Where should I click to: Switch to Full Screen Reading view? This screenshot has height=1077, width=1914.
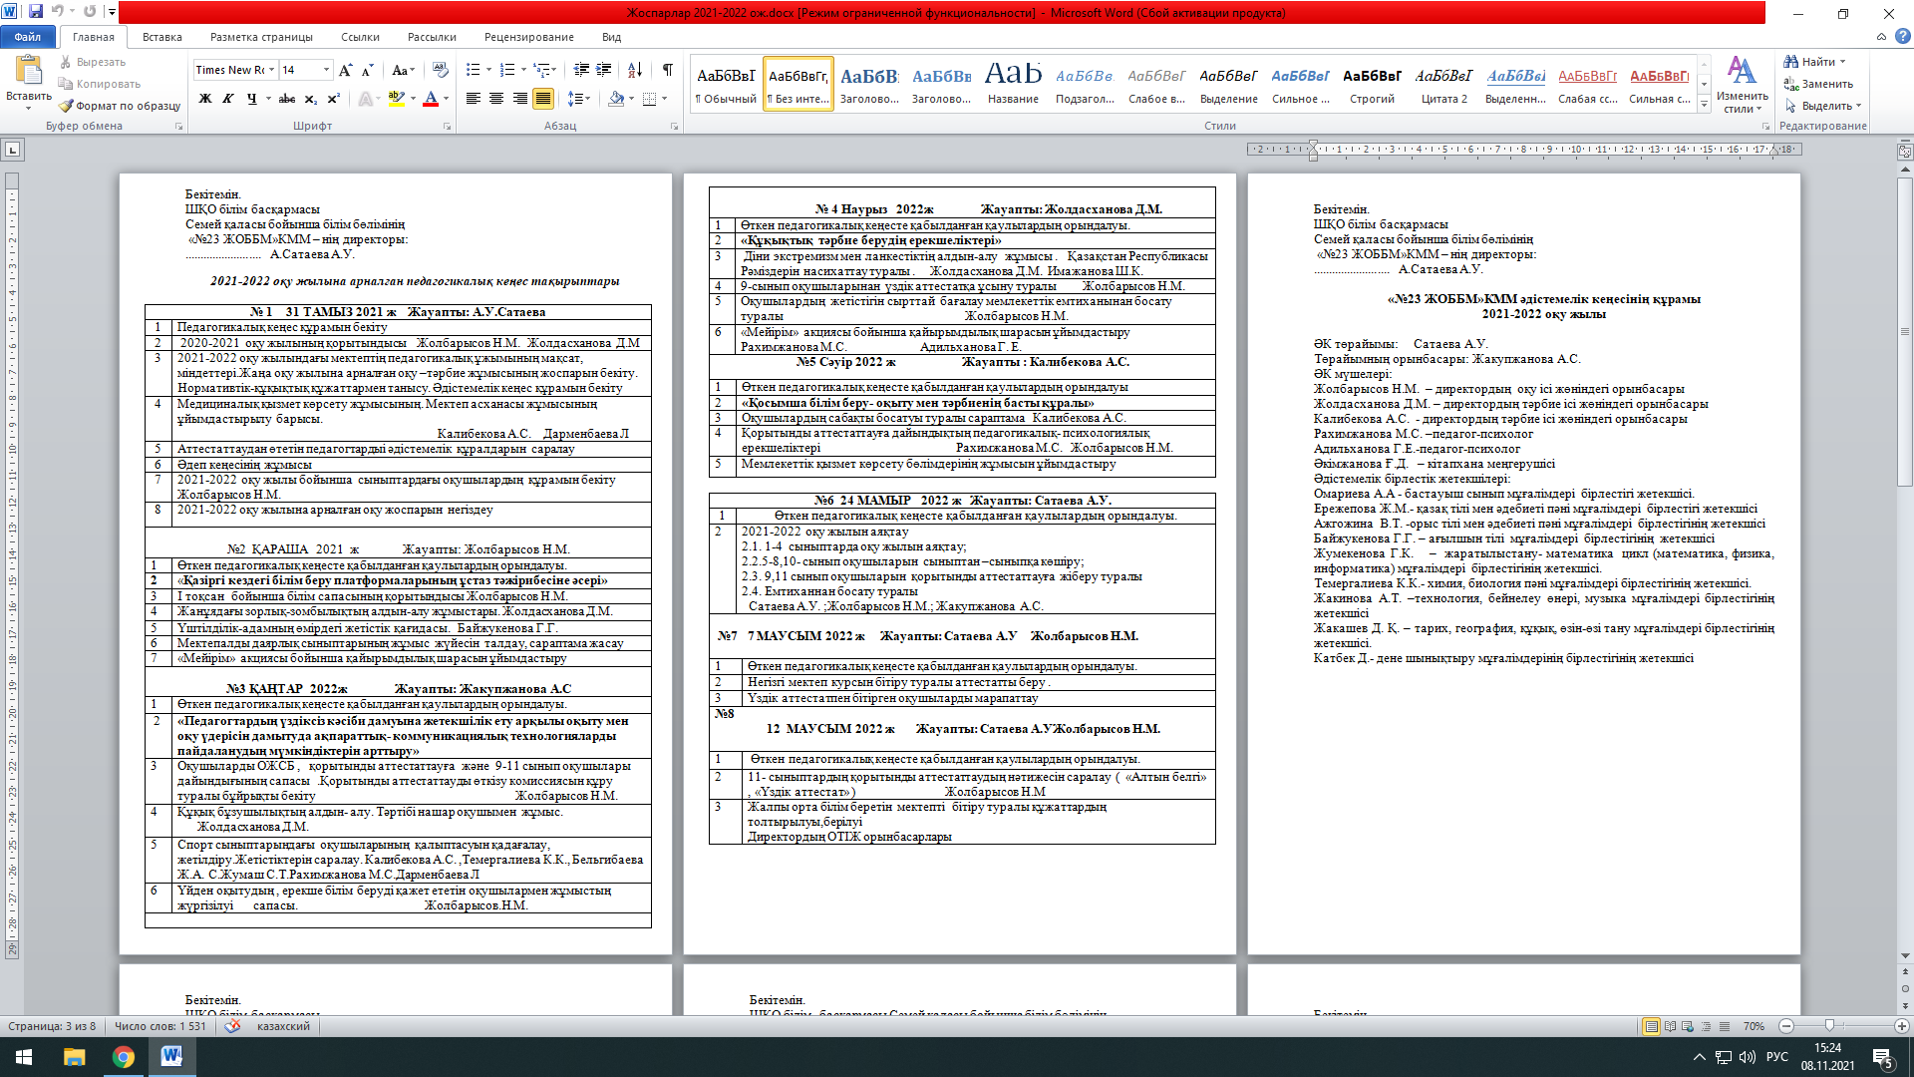pos(1670,1026)
